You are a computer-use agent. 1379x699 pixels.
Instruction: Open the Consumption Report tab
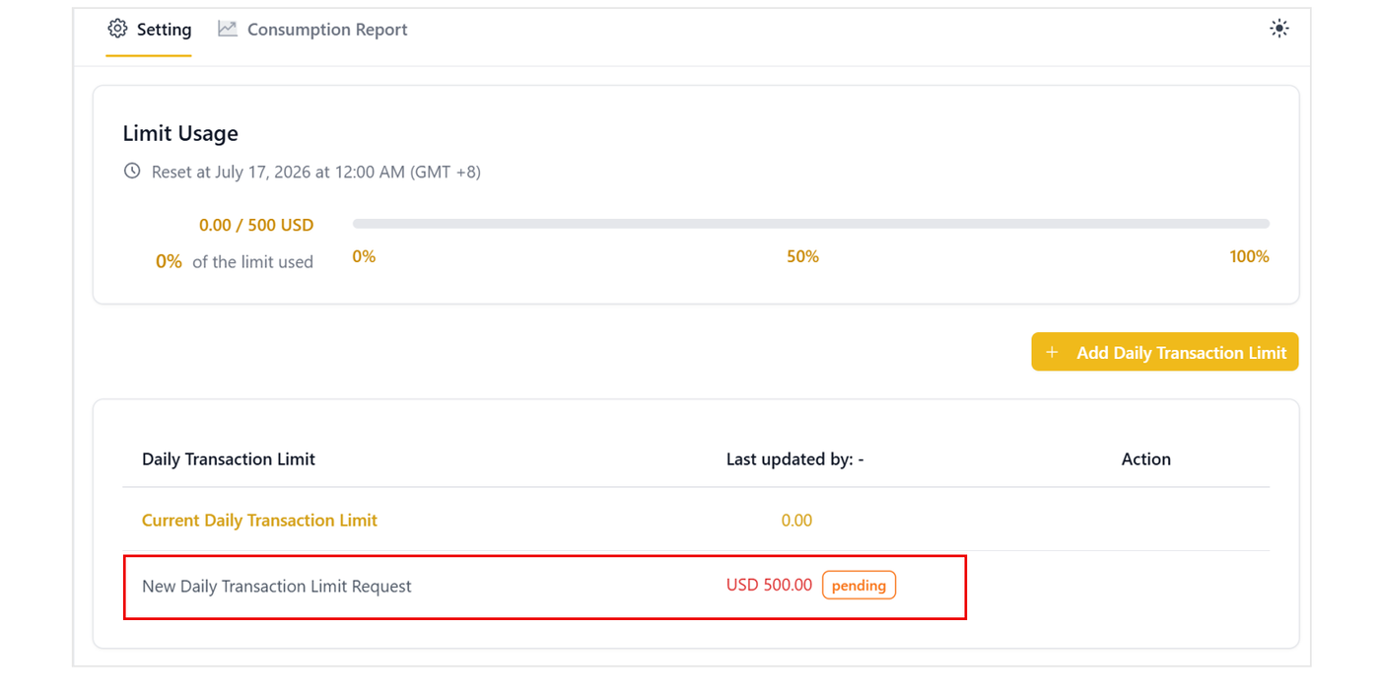(x=312, y=30)
